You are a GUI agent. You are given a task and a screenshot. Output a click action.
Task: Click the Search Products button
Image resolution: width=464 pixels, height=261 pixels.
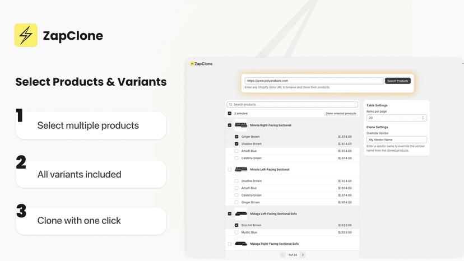coord(398,81)
